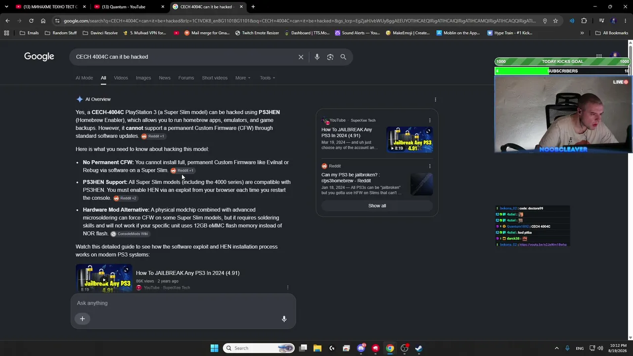633x356 pixels.
Task: Click microphone in Ask anything box
Action: 284,319
